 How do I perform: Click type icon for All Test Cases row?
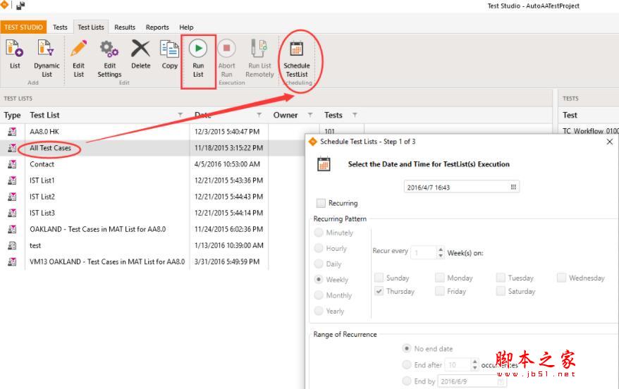tap(12, 148)
